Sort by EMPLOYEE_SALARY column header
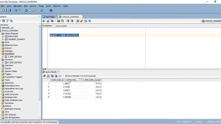The width and height of the screenshot is (221, 124). pos(92,80)
